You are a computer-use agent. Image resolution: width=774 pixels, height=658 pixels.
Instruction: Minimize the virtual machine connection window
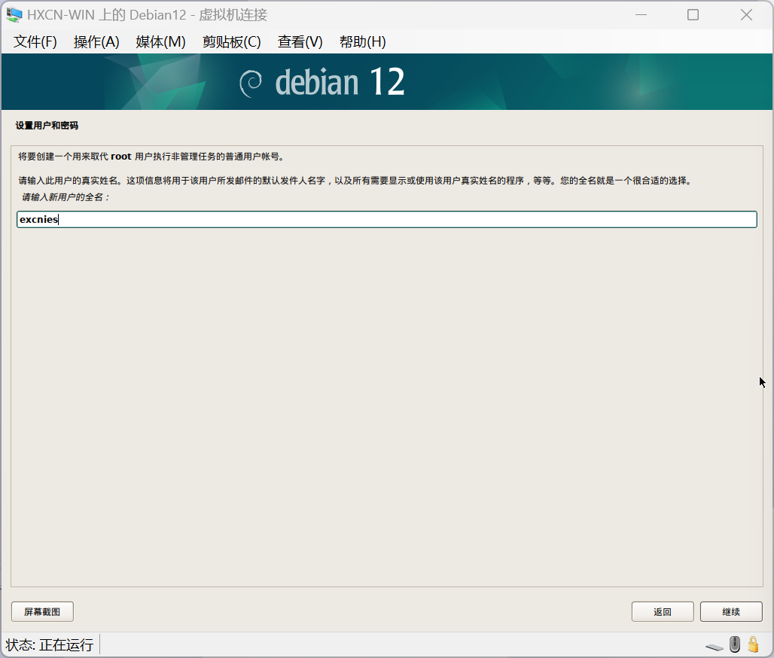[x=641, y=15]
